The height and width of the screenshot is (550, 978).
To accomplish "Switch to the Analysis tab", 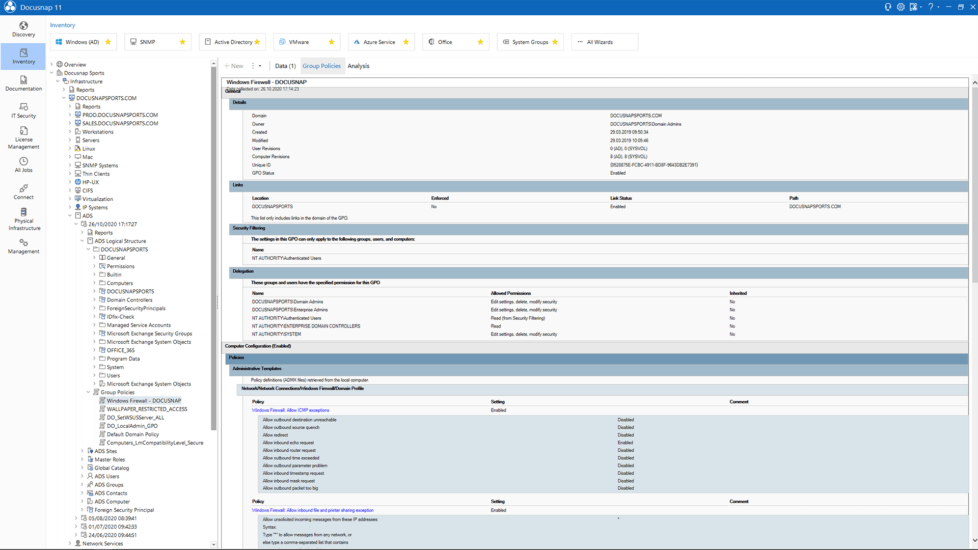I will pyautogui.click(x=358, y=66).
